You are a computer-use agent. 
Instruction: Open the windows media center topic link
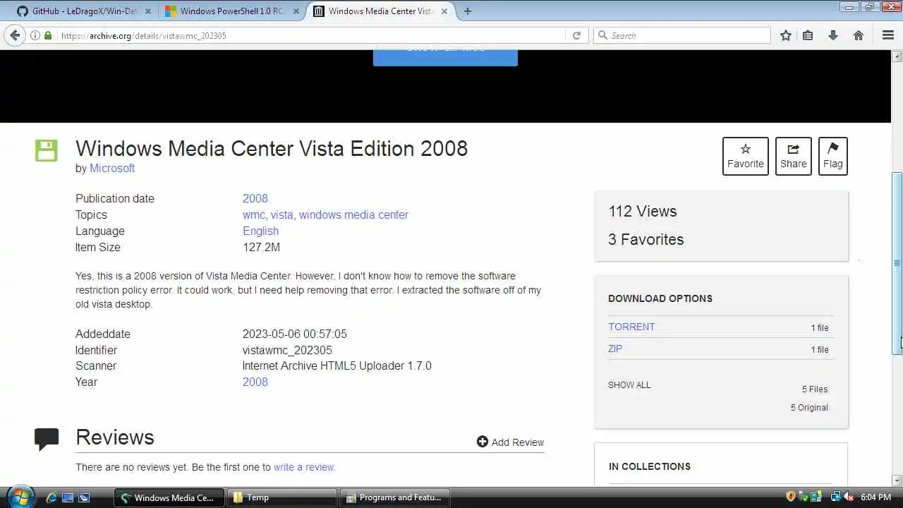click(353, 214)
